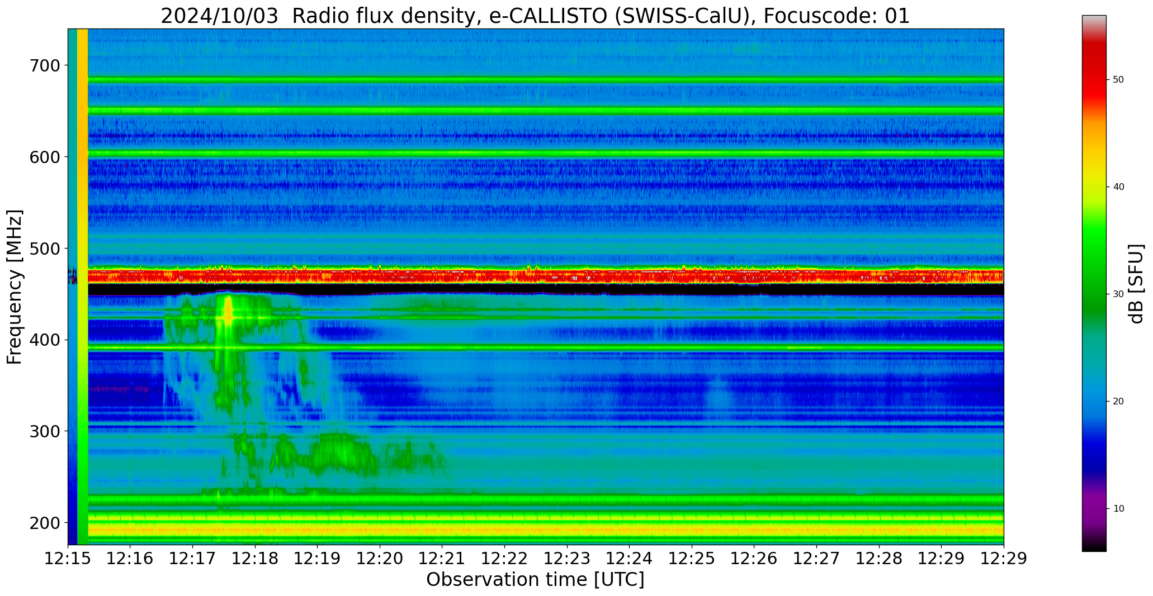
Task: Click the colorbar 20 tick label
Action: tap(1118, 402)
